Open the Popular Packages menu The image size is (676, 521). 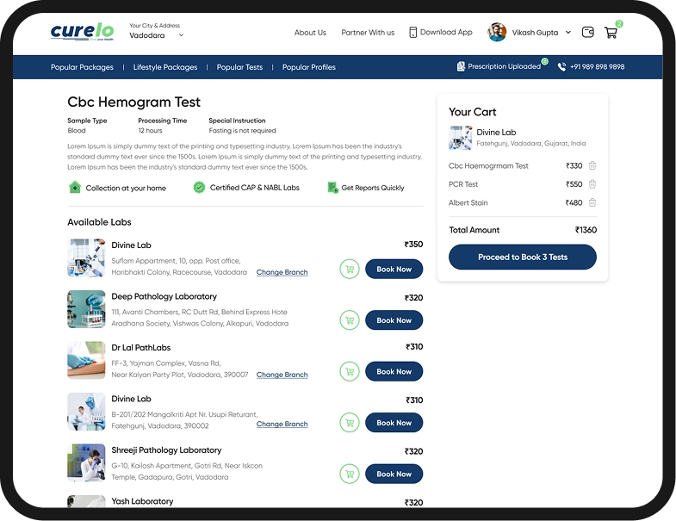(x=82, y=67)
